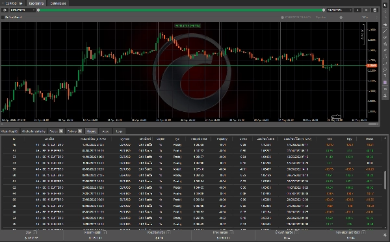Select the text T drawing tool

point(385,76)
